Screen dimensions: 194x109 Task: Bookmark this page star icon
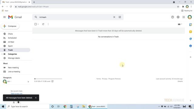point(178,7)
